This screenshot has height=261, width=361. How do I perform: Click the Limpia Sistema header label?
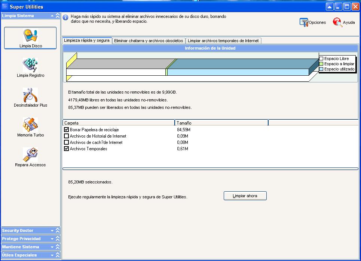(x=18, y=16)
